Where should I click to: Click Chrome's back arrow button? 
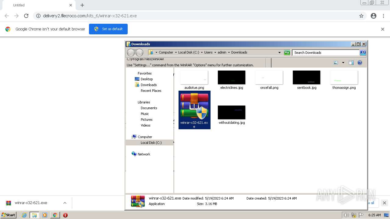click(x=7, y=16)
